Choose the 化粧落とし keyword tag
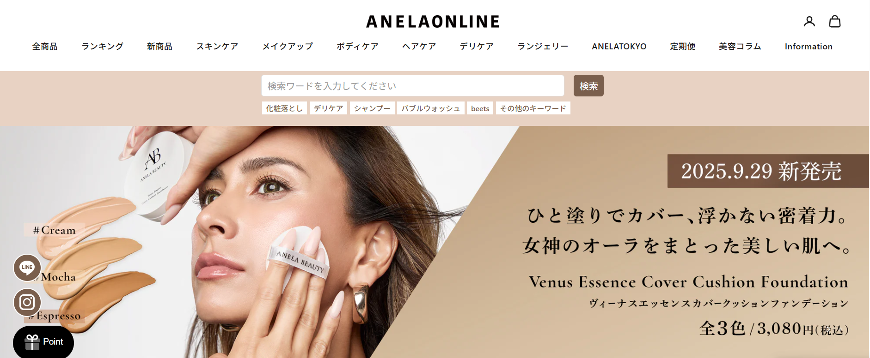Screen dimensions: 870x358 click(x=284, y=108)
